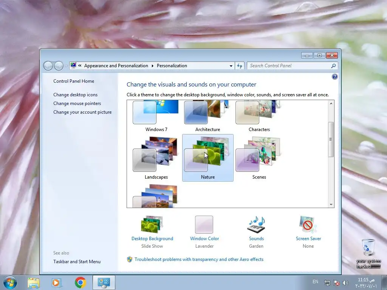Expand the breadcrumb arrow after Appearance and Personalization

tap(152, 66)
